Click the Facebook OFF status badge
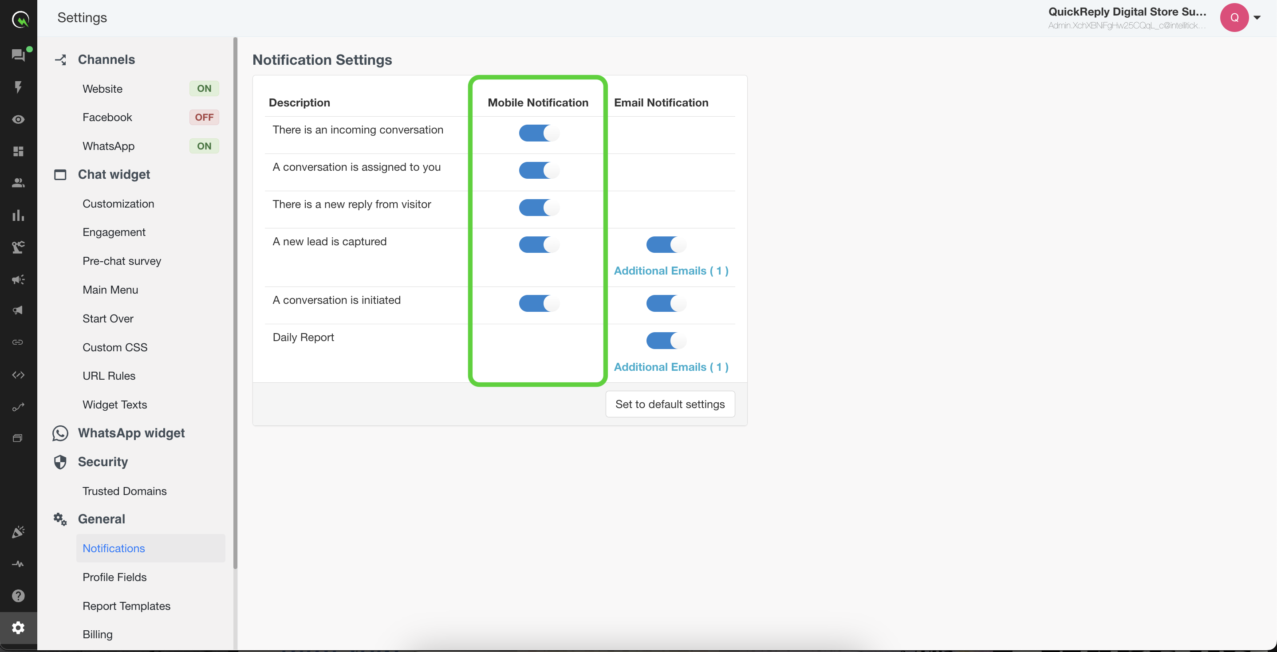Screen dimensions: 1277x652 tap(204, 118)
